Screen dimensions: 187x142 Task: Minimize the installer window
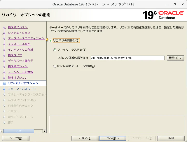pos(167,4)
